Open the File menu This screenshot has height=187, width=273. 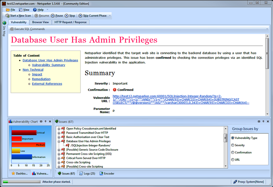coord(11,10)
